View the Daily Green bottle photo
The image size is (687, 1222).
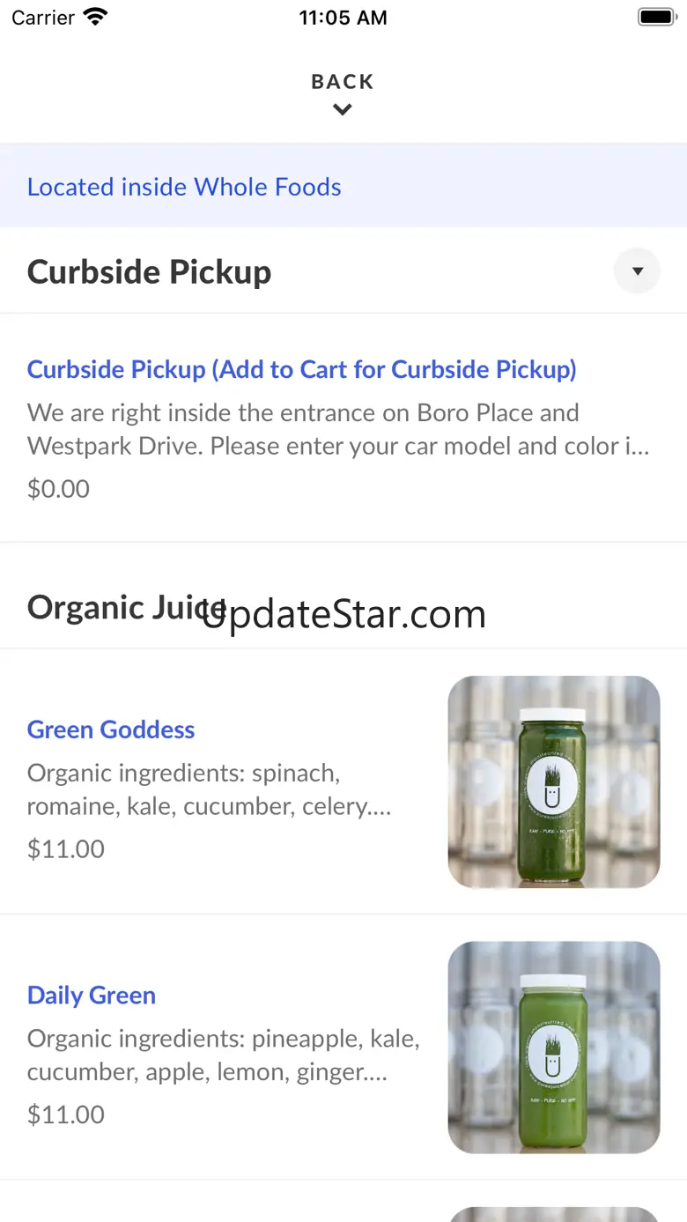pos(554,1048)
